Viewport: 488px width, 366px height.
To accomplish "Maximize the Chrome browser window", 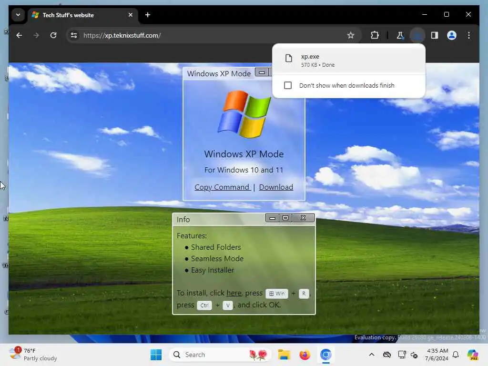I will [446, 15].
